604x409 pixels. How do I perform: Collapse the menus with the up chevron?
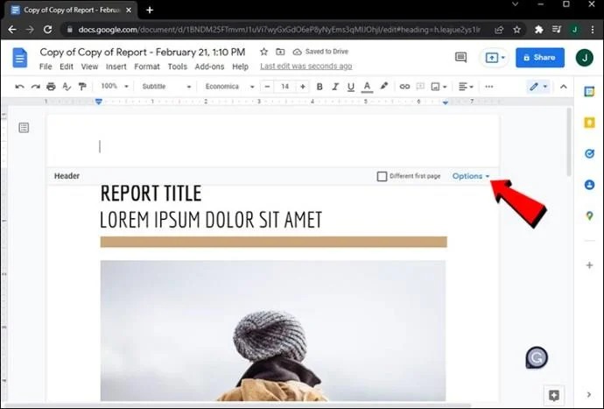(x=564, y=87)
